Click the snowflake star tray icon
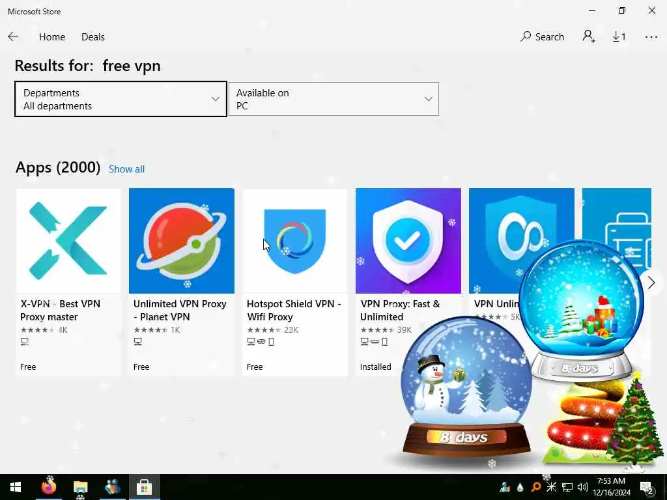 tap(551, 487)
